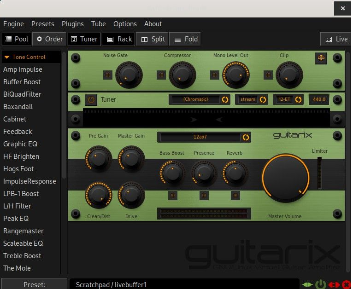Viewport: 353px width, 289px height.
Task: Toggle the Pool view in toolbar
Action: [x=17, y=39]
